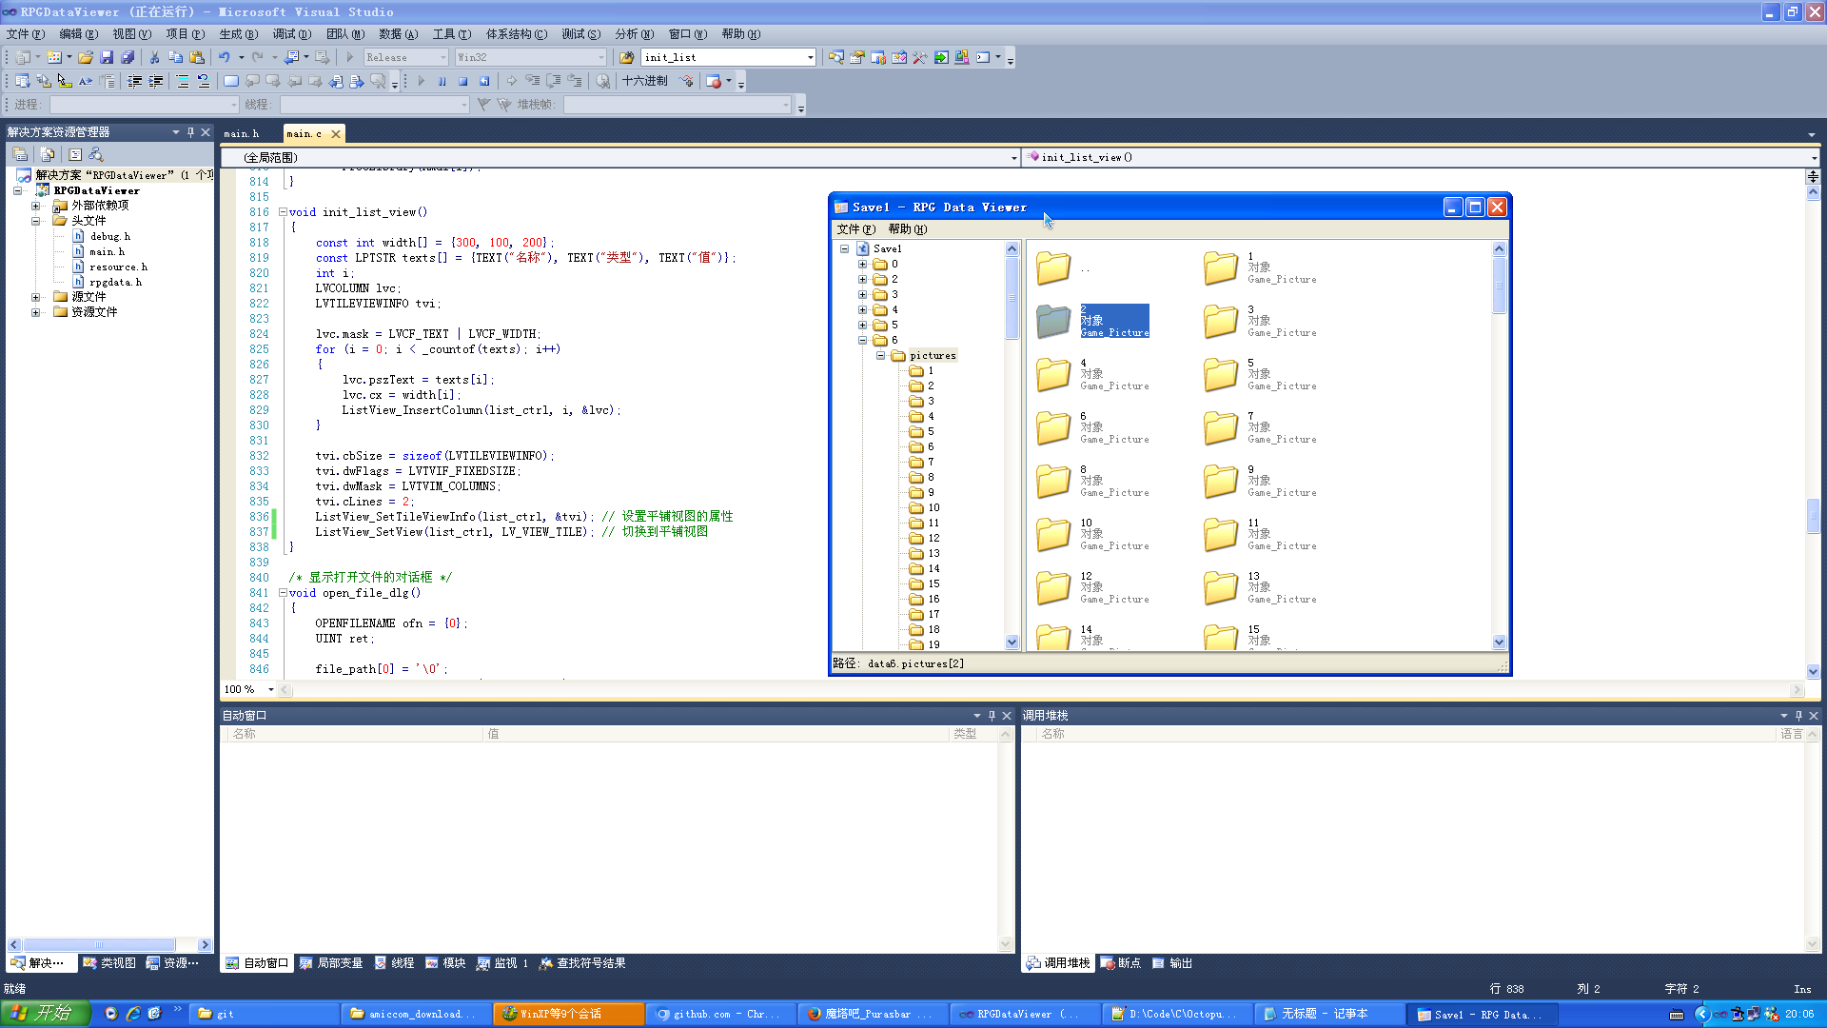Collapse the 头文件 folder
1827x1028 pixels.
tap(36, 221)
